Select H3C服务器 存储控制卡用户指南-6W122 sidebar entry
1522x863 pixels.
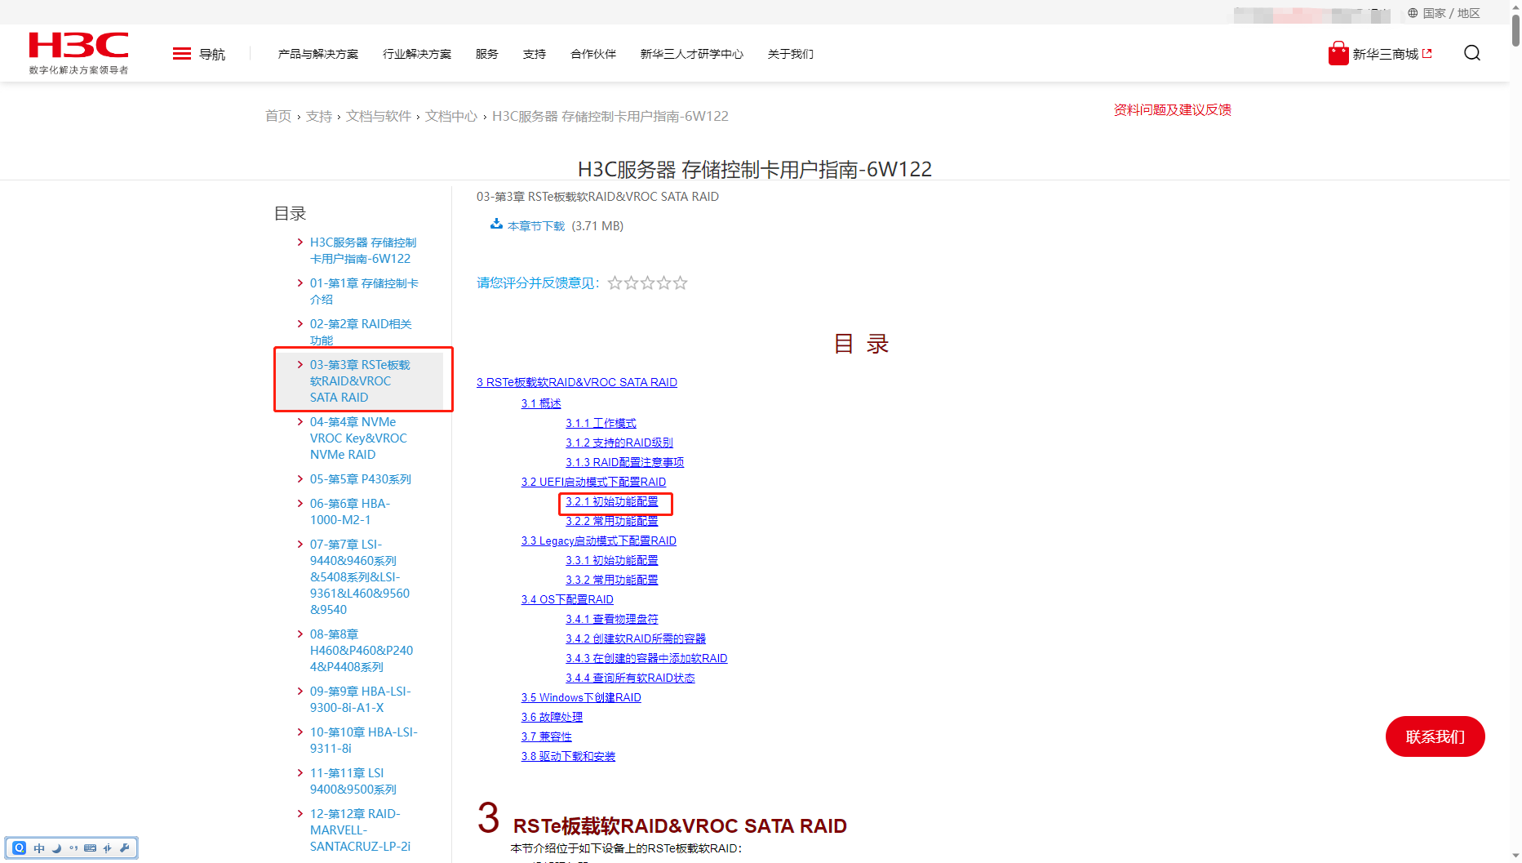tap(363, 250)
